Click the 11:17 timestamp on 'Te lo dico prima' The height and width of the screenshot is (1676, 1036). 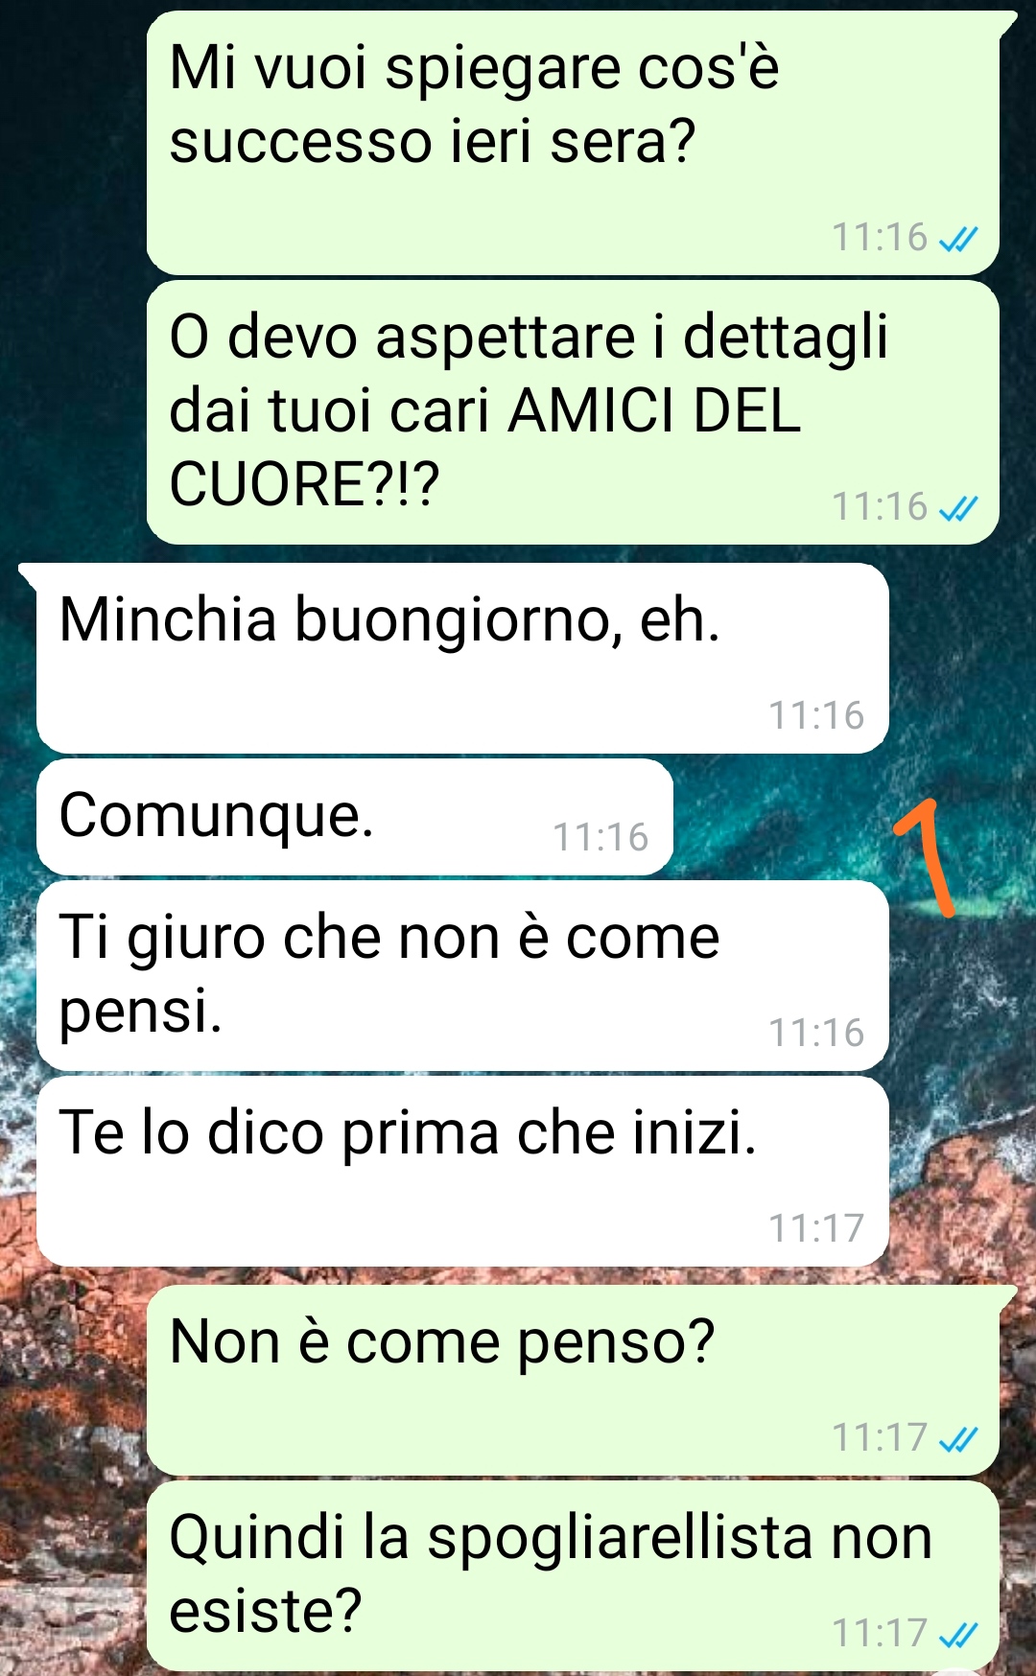point(816,1228)
